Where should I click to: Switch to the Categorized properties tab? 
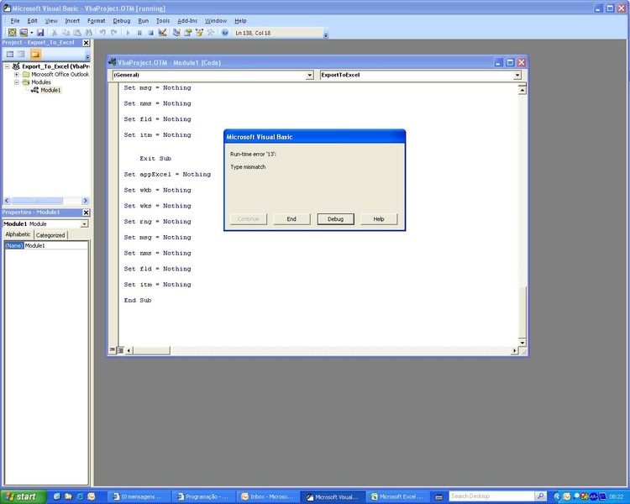50,235
